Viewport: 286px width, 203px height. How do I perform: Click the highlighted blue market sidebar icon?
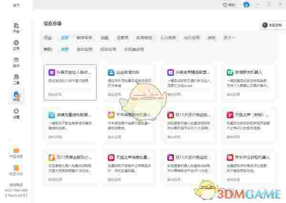pyautogui.click(x=16, y=96)
